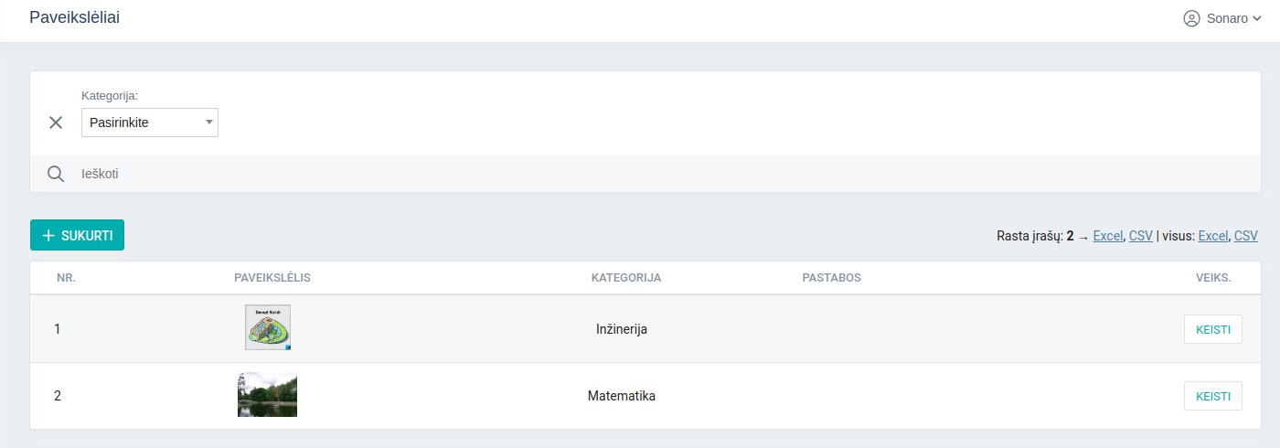
Task: Click Keisti for the Matematika row
Action: click(1212, 396)
